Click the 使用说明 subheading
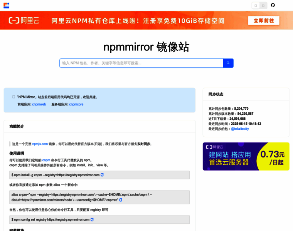Viewport: 293px width, 231px height. click(x=17, y=153)
